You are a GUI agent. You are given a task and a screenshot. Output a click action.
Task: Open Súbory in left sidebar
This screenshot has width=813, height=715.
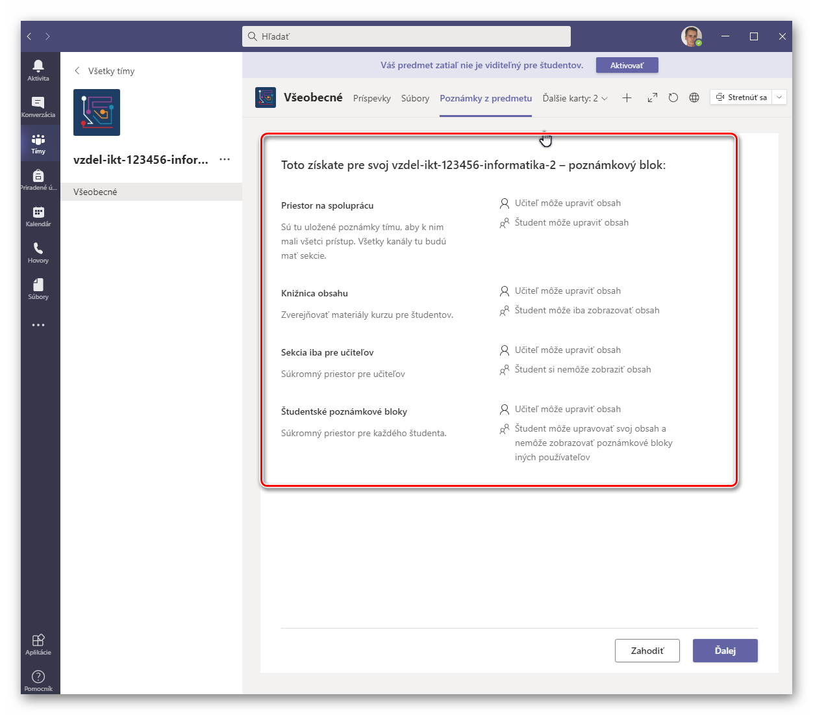pos(38,288)
